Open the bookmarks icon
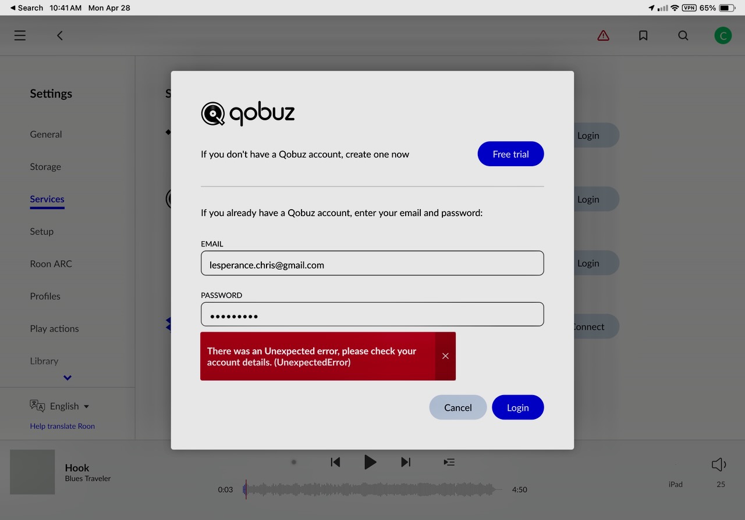The image size is (745, 520). click(x=643, y=35)
